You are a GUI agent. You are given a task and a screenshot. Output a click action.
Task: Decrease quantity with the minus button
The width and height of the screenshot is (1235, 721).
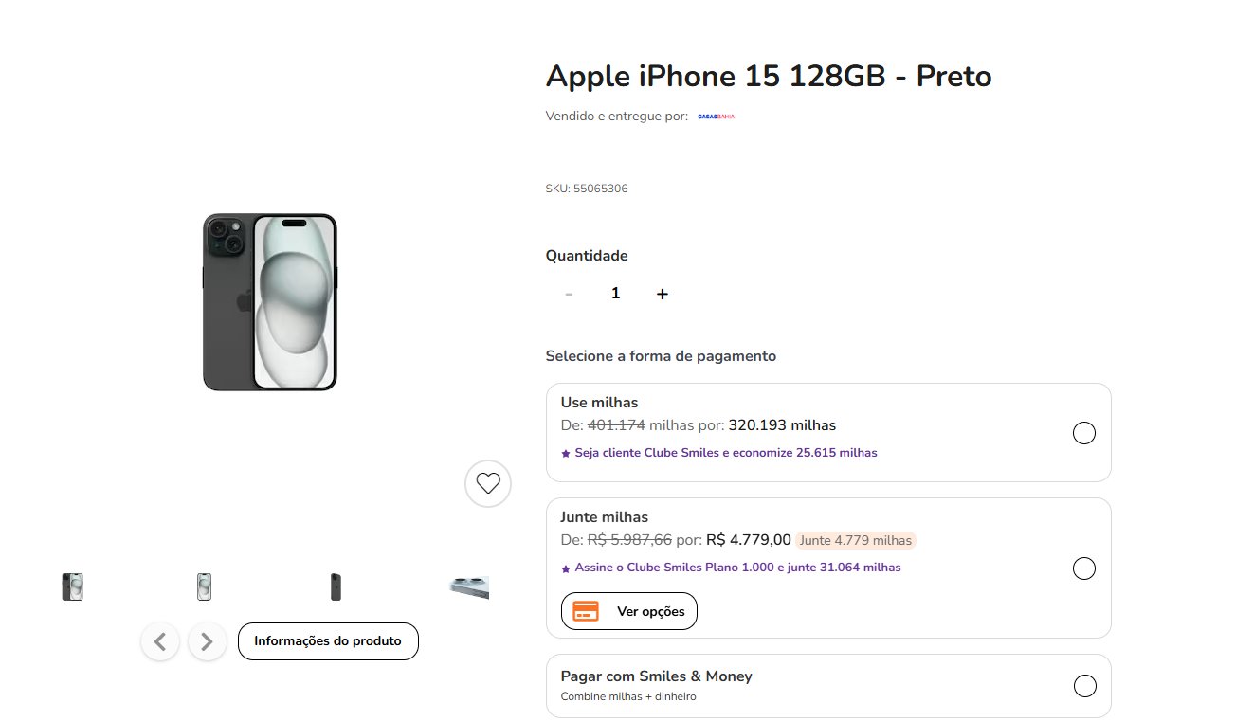[569, 294]
